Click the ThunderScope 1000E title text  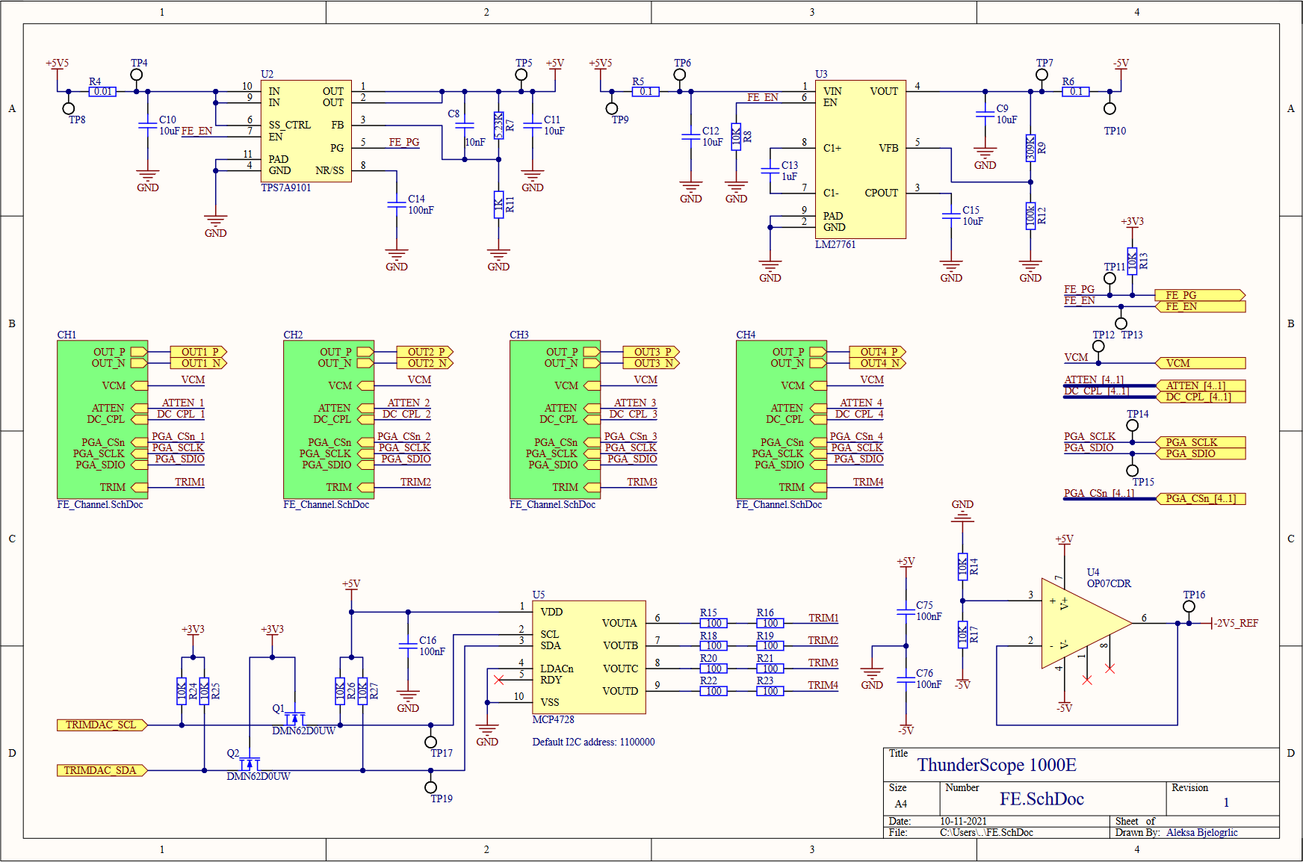click(997, 765)
